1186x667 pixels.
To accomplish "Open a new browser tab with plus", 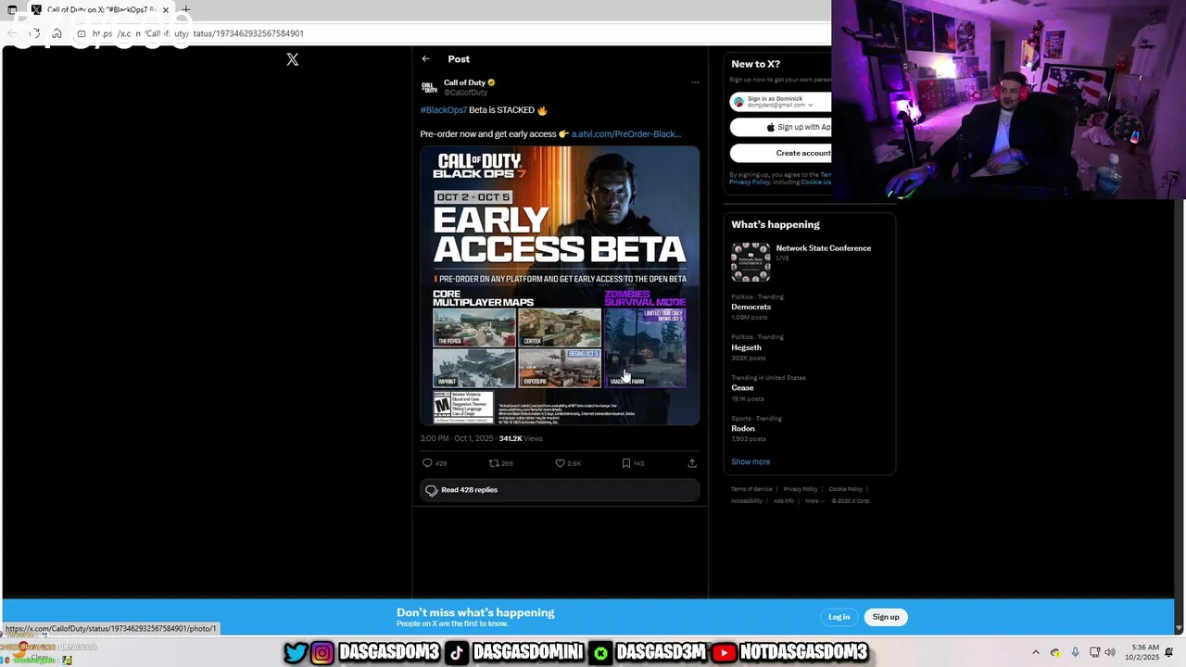I will click(186, 9).
